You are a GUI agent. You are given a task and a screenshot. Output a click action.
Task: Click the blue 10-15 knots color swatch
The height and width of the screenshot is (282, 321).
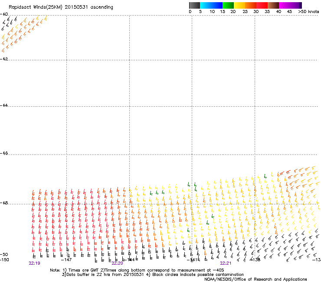point(217,5)
